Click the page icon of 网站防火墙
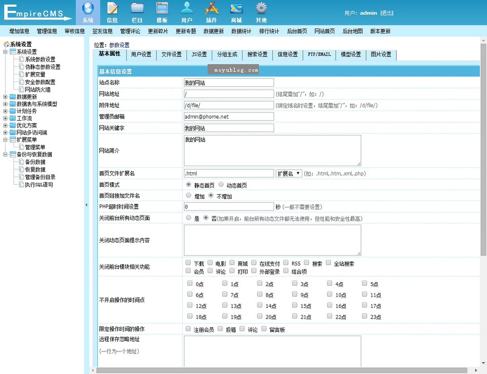487x374 pixels. (x=22, y=89)
